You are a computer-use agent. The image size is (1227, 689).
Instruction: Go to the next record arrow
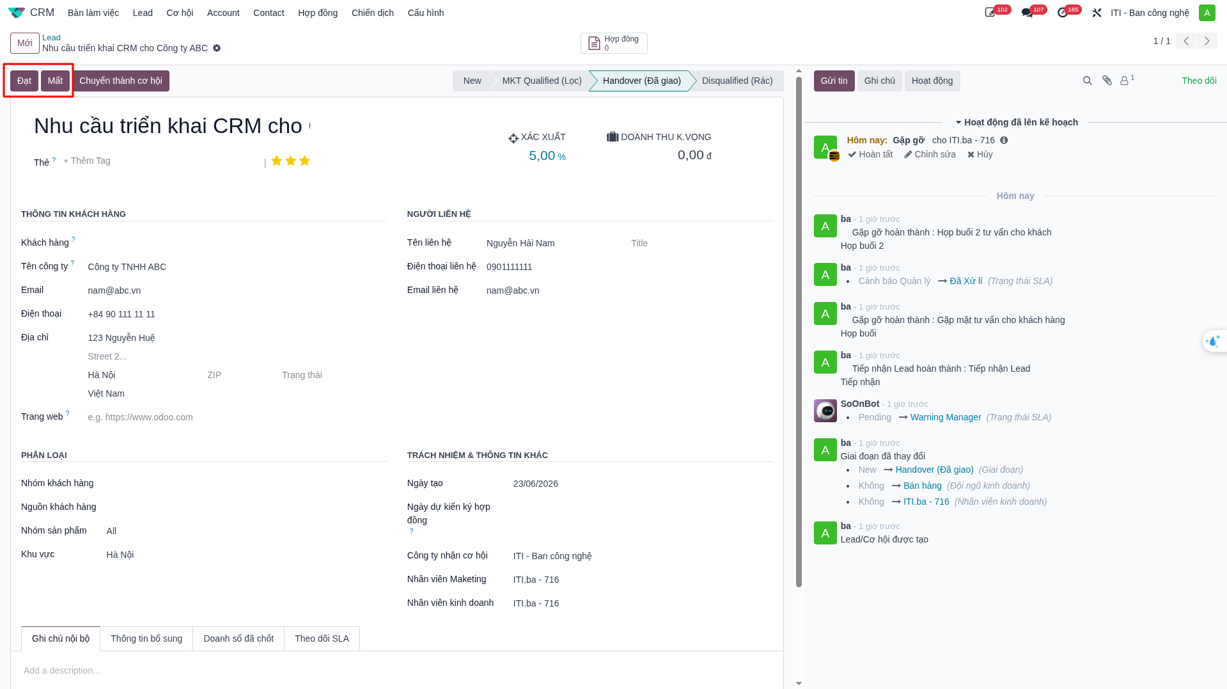click(1207, 41)
